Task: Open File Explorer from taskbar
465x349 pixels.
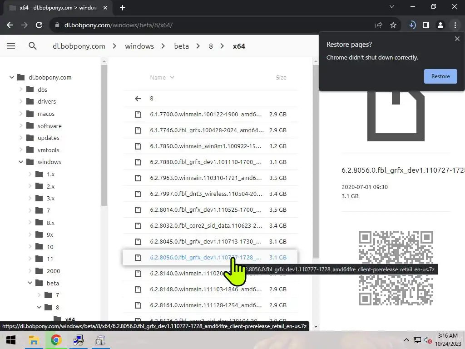Action: pos(34,340)
